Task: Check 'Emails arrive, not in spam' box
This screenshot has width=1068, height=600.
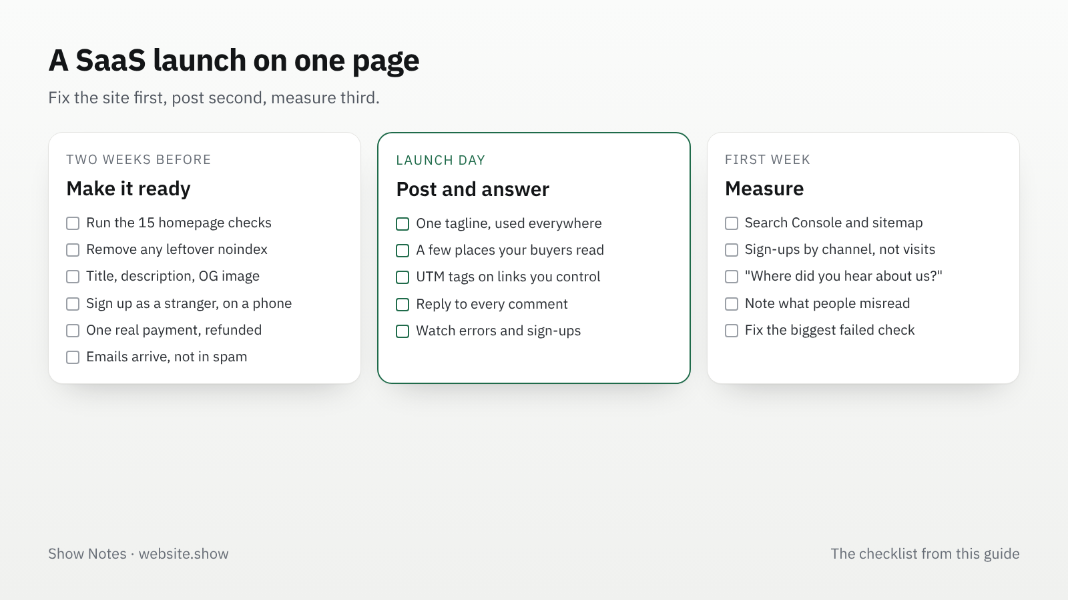Action: tap(73, 357)
